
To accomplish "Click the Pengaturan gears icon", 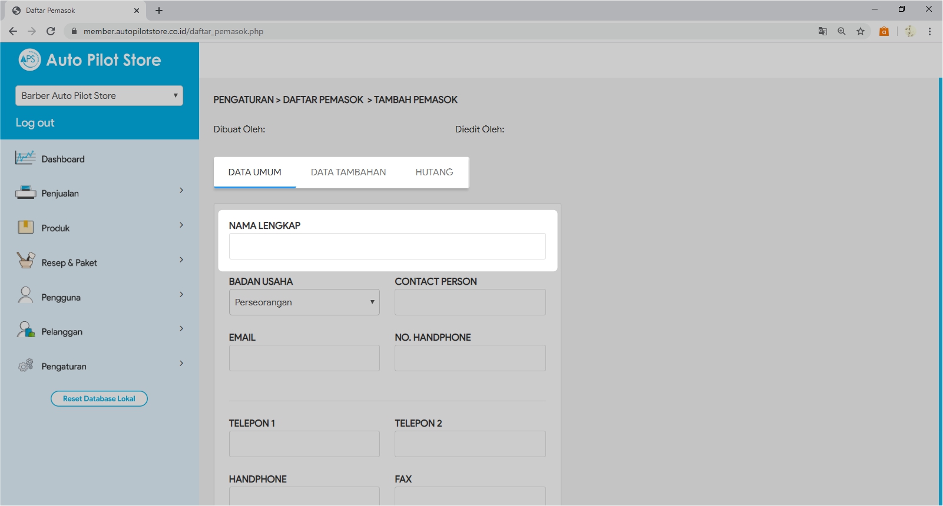I will tap(25, 365).
